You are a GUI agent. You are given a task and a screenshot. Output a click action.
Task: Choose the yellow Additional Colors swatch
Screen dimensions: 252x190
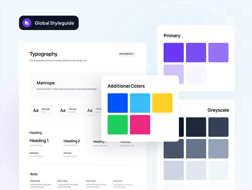click(x=162, y=103)
